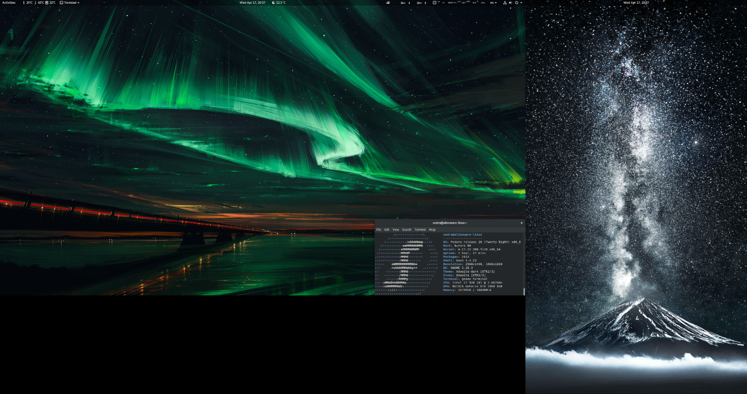Click the power icon in system menu
The height and width of the screenshot is (394, 747).
tap(516, 3)
